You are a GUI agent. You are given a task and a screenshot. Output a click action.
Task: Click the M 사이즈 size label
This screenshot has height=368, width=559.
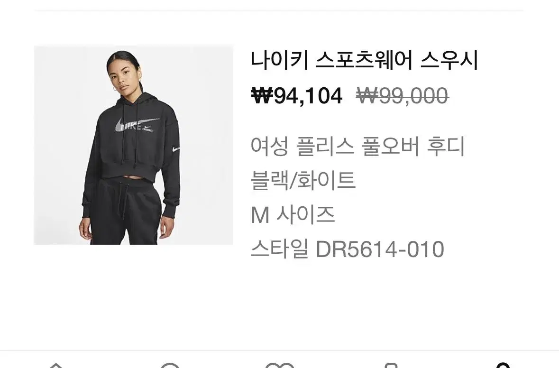(293, 215)
